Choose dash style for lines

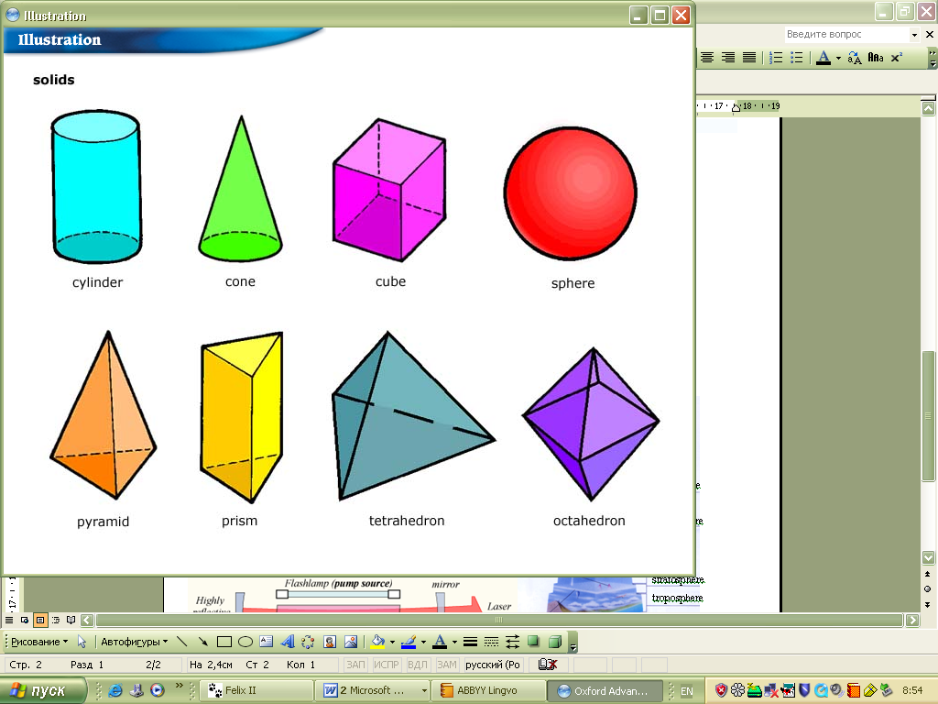(491, 642)
